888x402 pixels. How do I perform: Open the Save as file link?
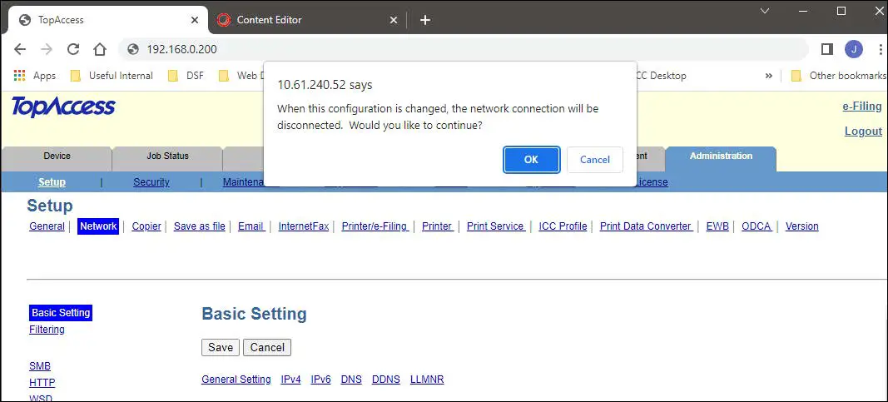click(x=200, y=226)
